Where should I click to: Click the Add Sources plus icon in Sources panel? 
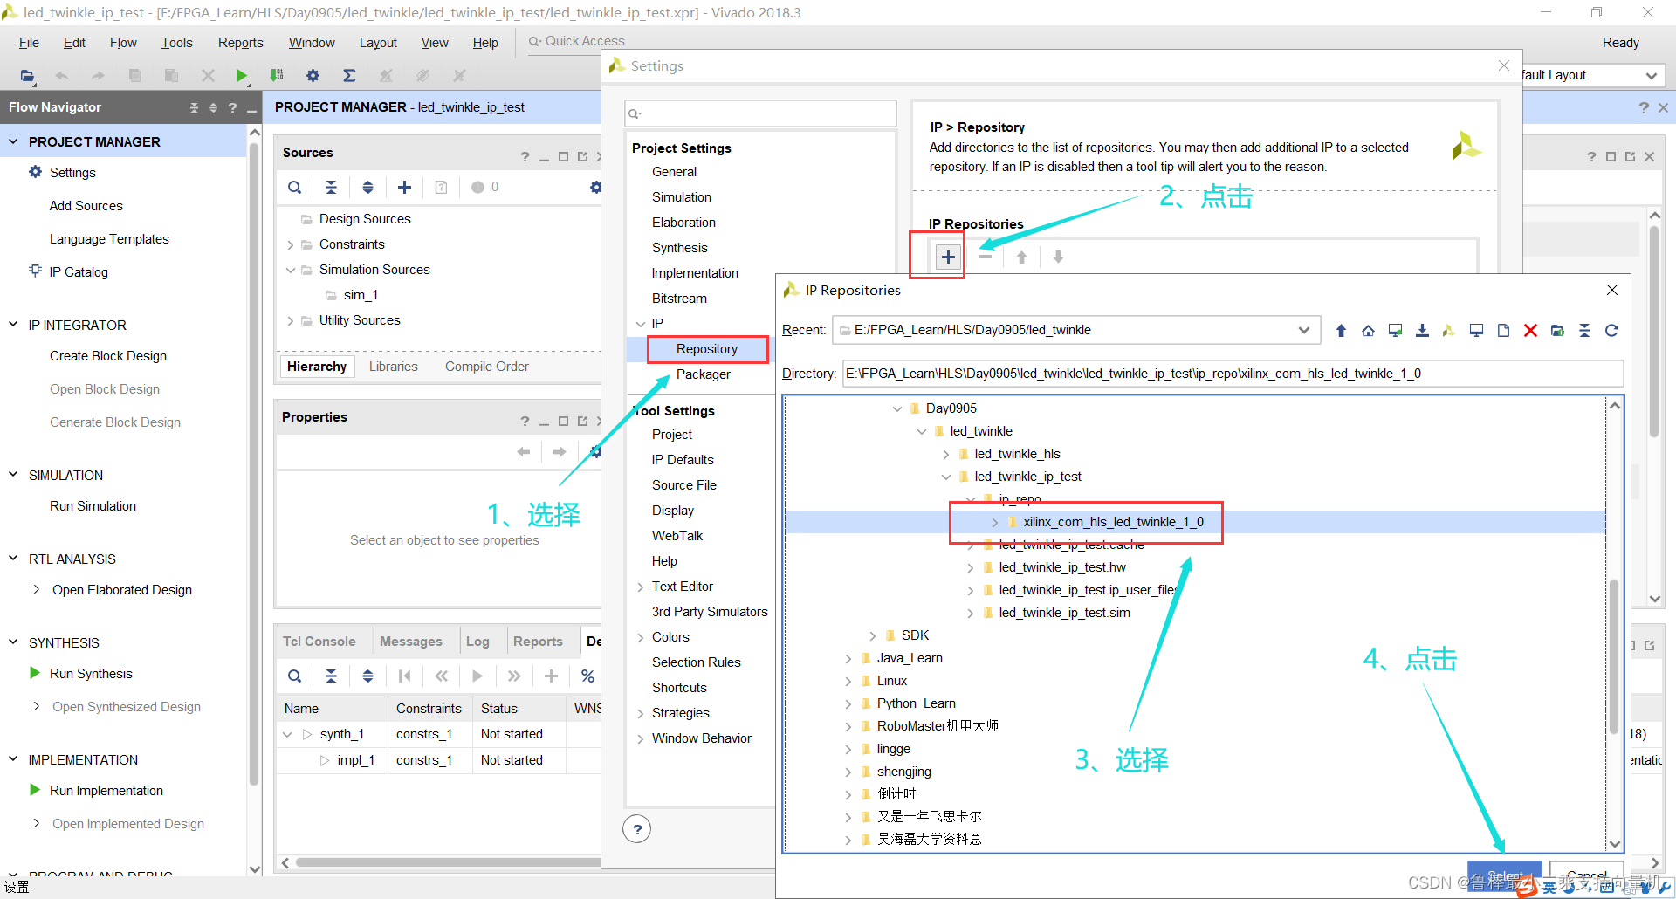404,187
